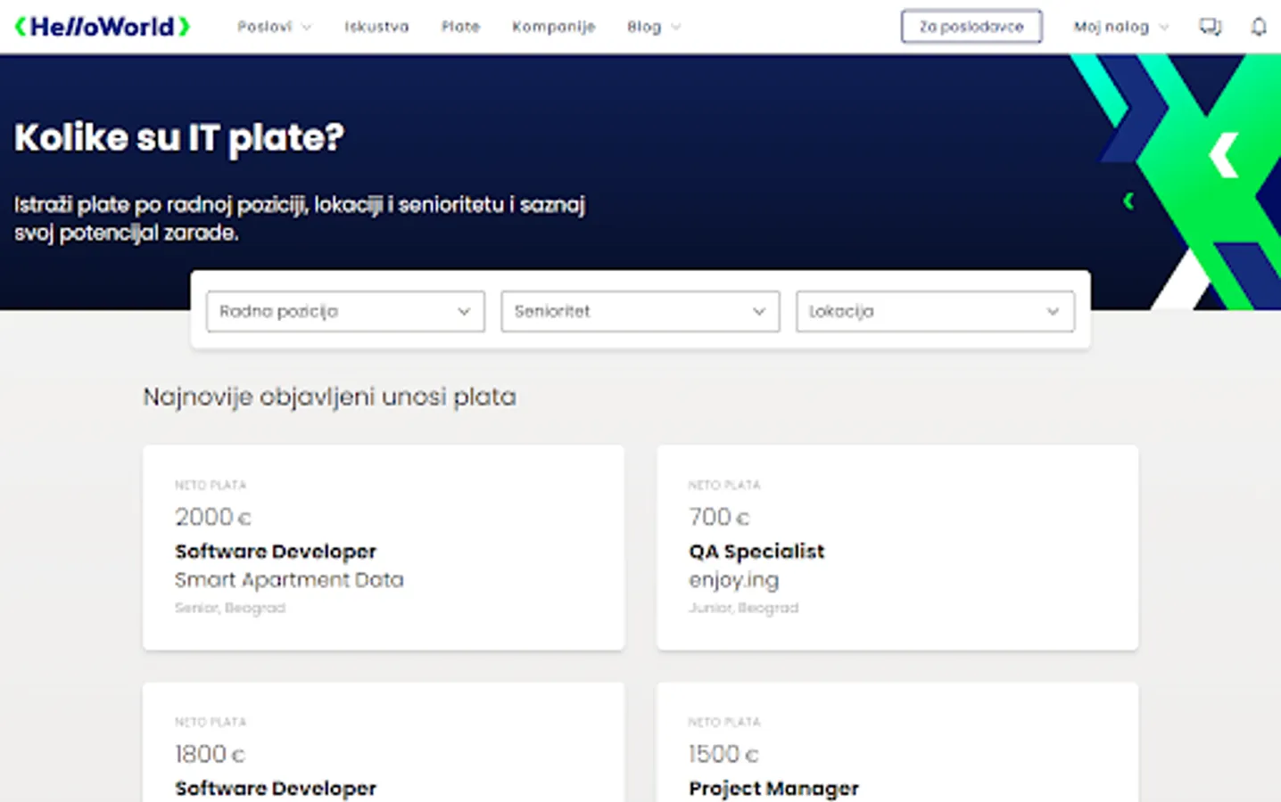Click the 'Najnovije objavljeni unosi plata' heading

[x=329, y=397]
